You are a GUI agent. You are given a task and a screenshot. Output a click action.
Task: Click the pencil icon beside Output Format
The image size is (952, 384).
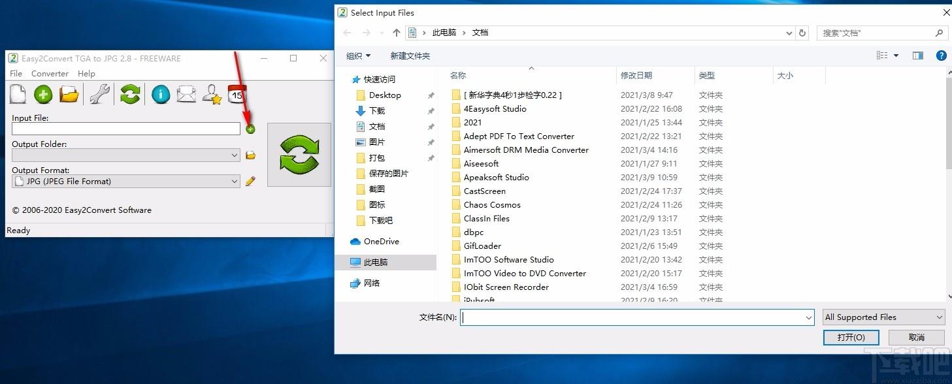250,182
